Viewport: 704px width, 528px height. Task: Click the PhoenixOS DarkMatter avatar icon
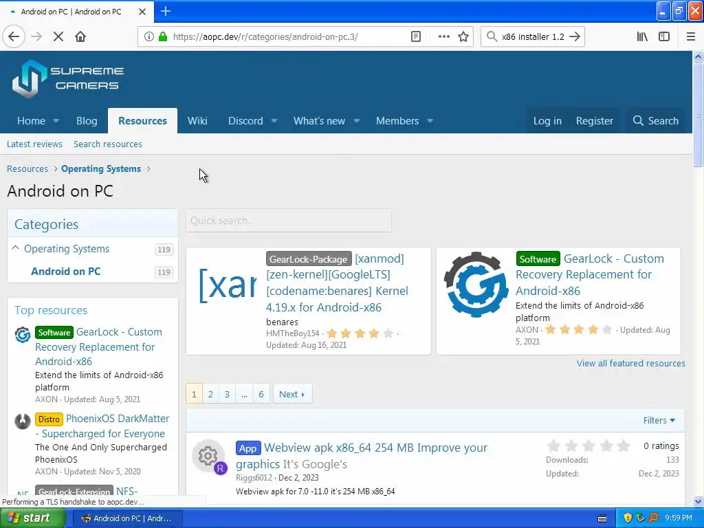pos(23,421)
